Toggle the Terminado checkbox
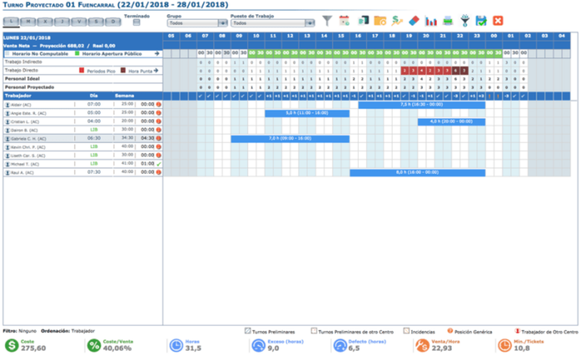The height and width of the screenshot is (356, 581). pyautogui.click(x=136, y=23)
